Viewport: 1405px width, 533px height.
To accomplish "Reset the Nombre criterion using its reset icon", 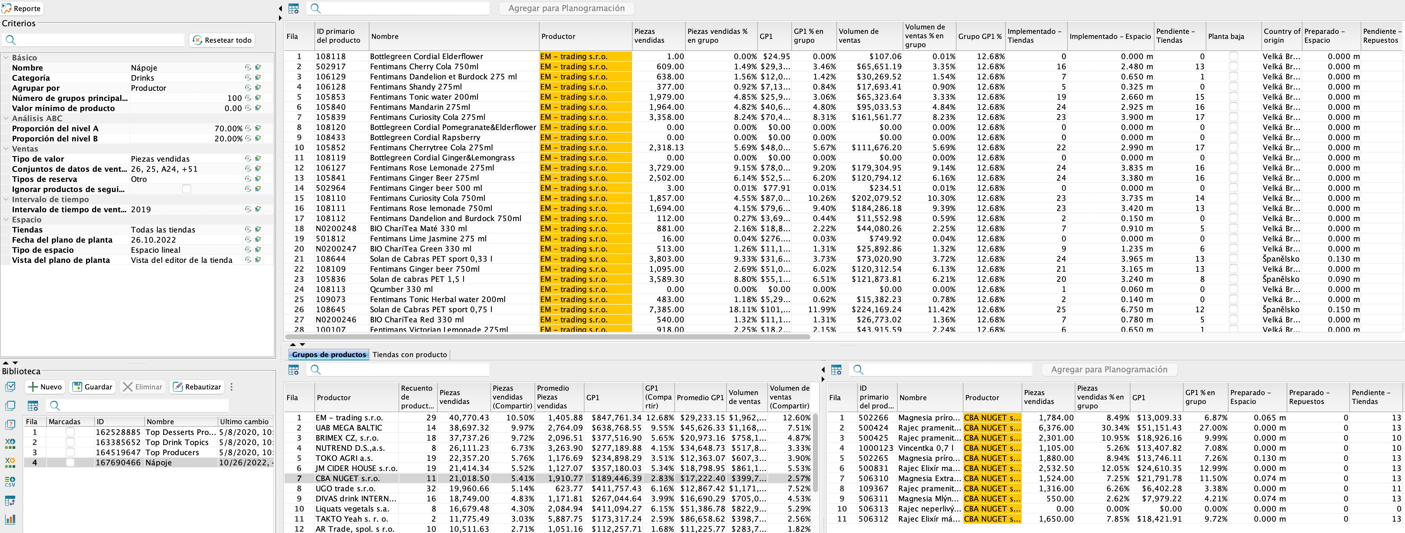I will (x=247, y=68).
